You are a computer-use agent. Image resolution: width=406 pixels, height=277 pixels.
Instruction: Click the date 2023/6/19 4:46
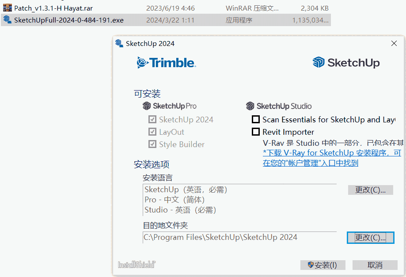click(x=171, y=8)
